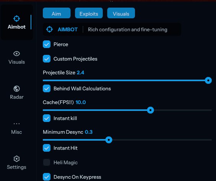Toggle Behind Wall Calculations checkbox

47,88
